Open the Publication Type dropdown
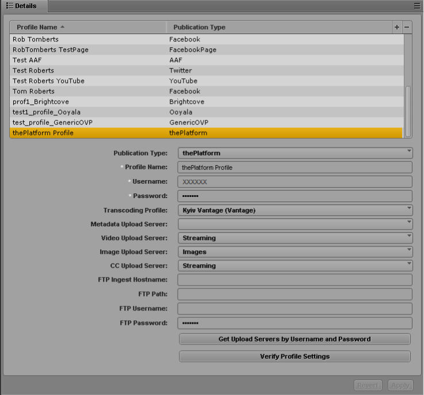 click(x=295, y=153)
